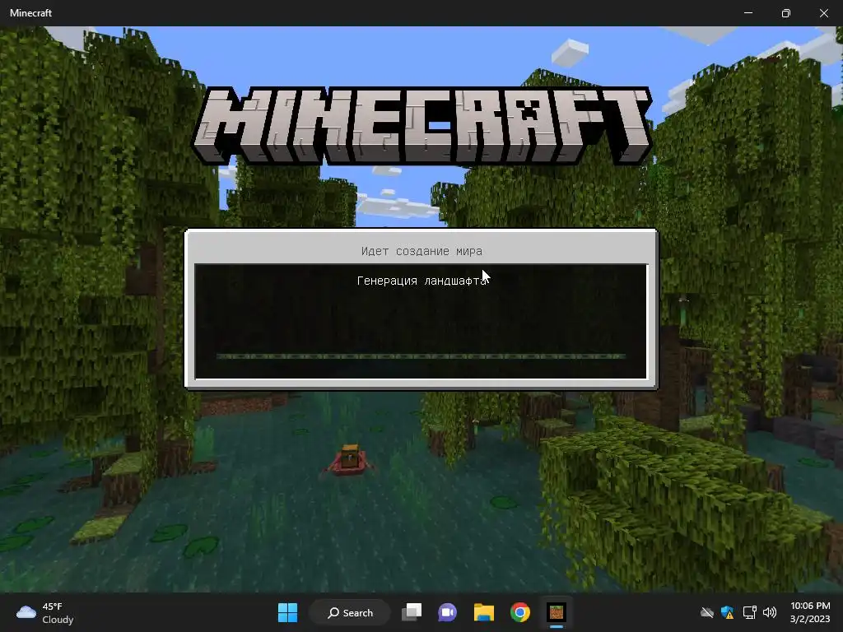Open the Windows Security tray icon
Image resolution: width=843 pixels, height=632 pixels.
[x=728, y=612]
